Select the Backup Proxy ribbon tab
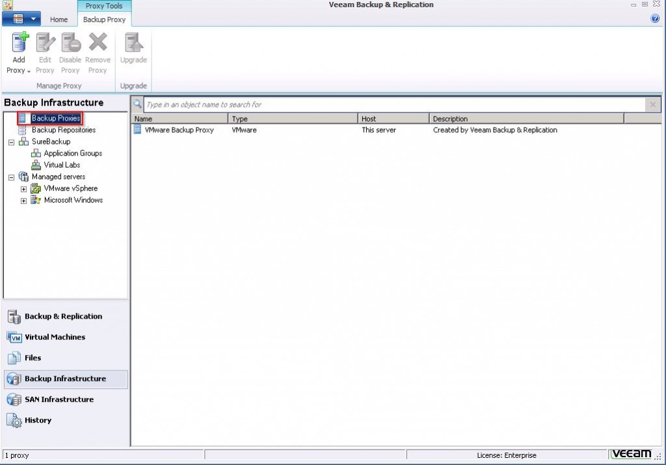 104,20
